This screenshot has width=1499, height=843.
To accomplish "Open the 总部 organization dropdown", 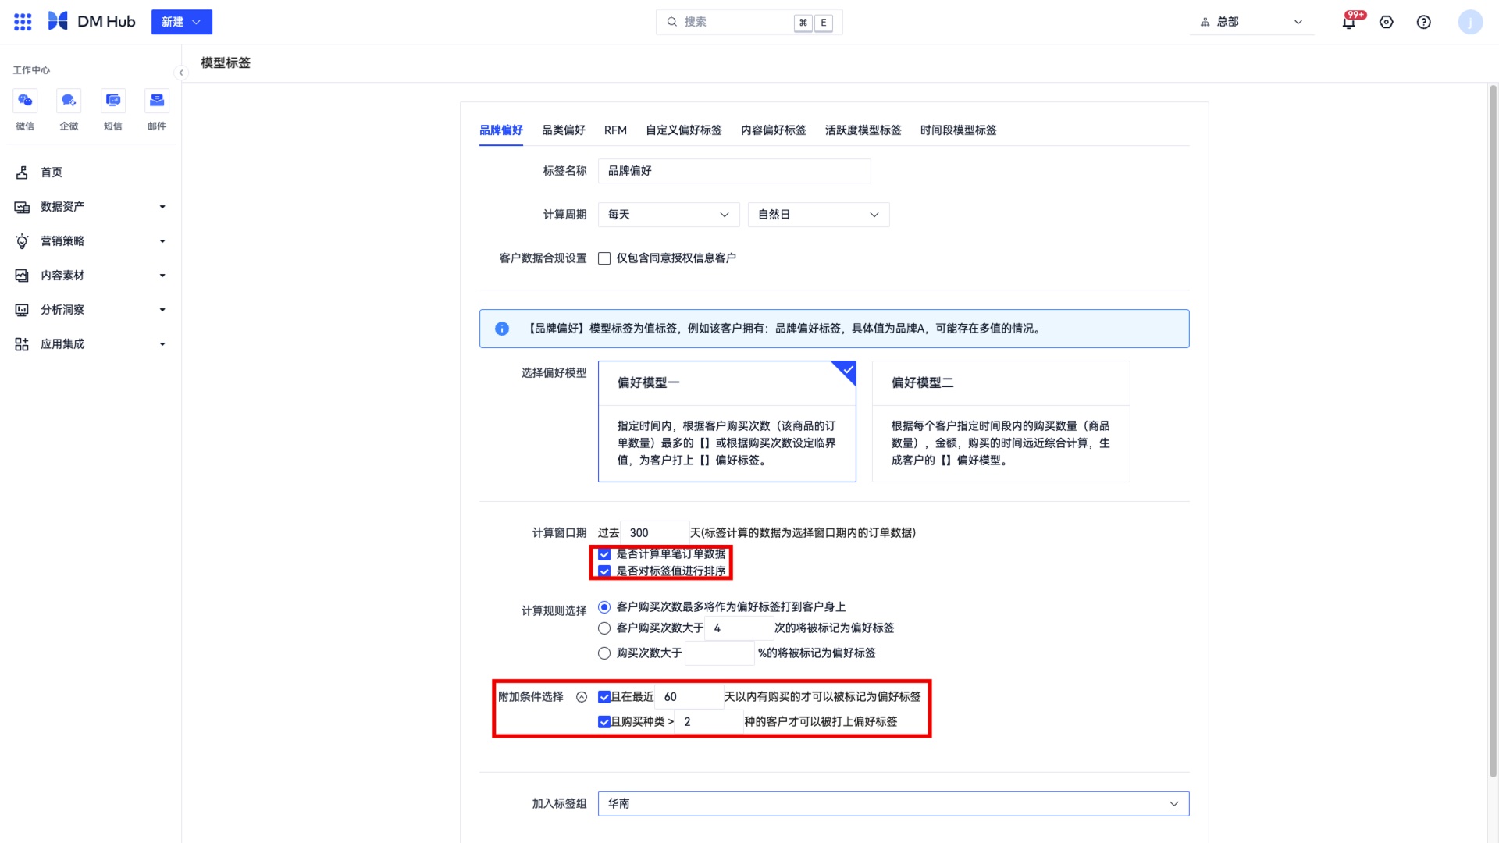I will [x=1252, y=22].
